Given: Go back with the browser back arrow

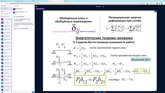Looking at the screenshot, I should (x=1, y=3).
